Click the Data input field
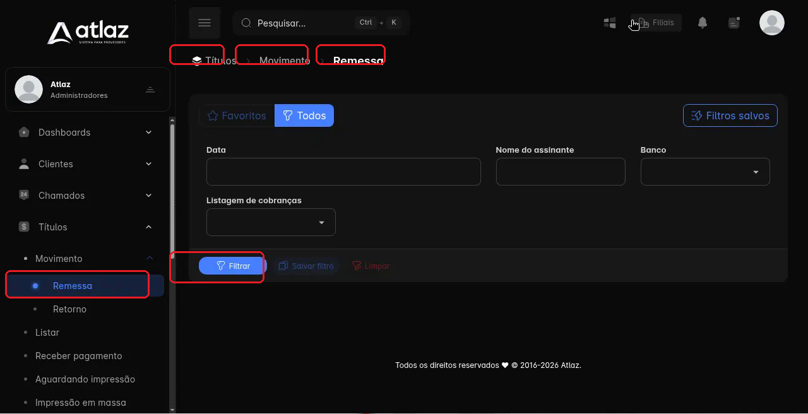The width and height of the screenshot is (808, 414). point(343,172)
